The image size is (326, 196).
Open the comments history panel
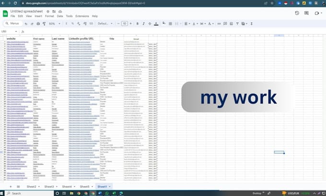(306, 13)
